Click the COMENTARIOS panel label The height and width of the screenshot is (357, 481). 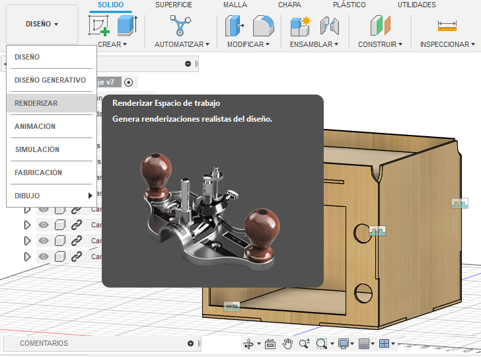tap(44, 343)
